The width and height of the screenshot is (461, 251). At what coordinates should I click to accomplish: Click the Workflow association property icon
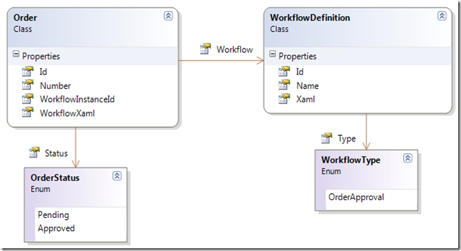click(206, 49)
